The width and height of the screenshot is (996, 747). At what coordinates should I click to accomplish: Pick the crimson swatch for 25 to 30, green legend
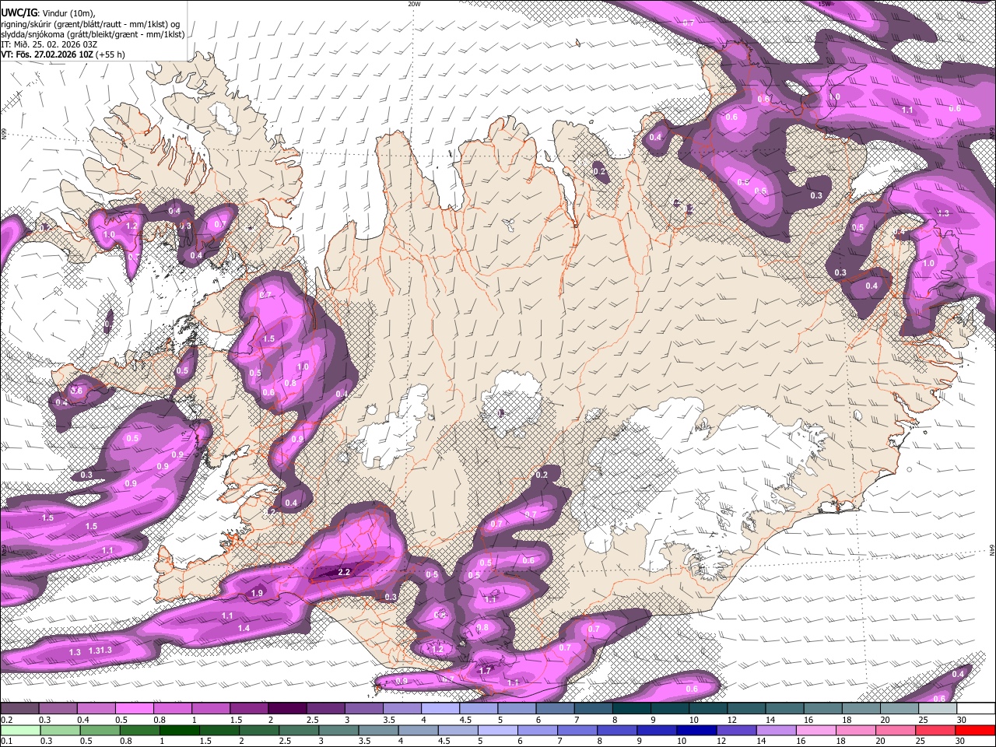pos(935,730)
